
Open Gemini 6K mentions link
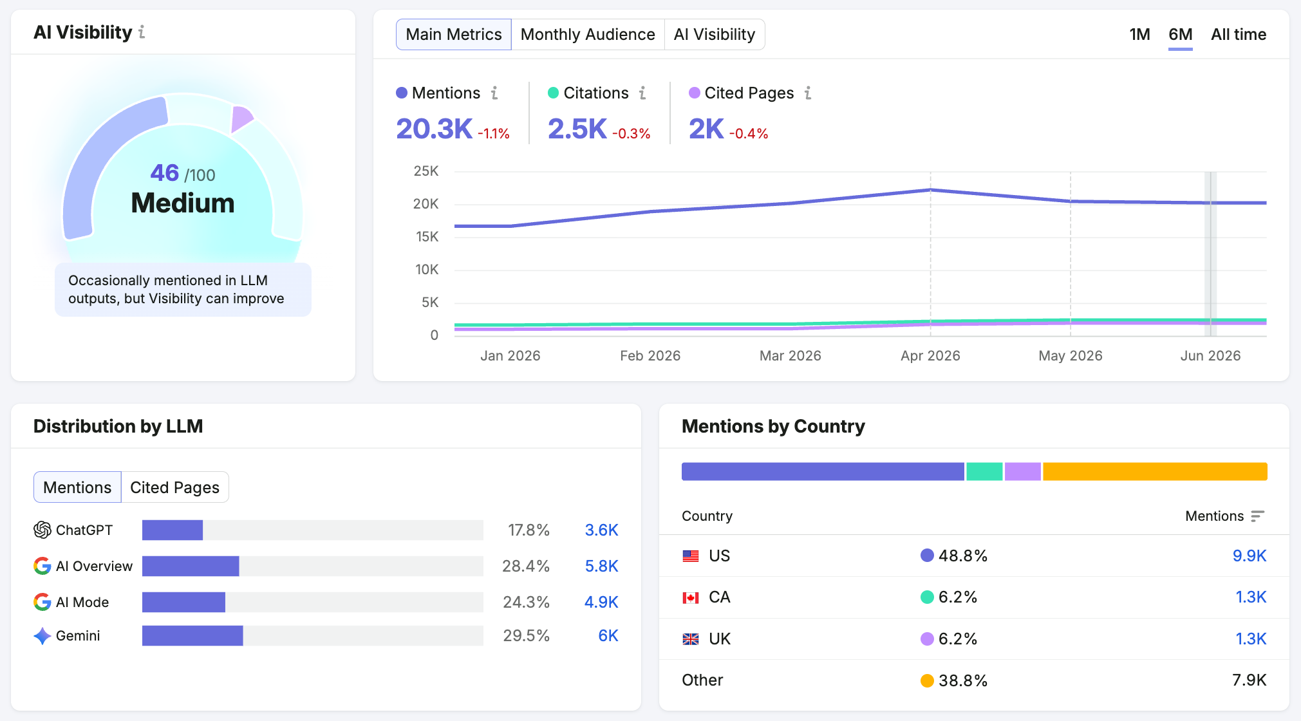coord(608,635)
